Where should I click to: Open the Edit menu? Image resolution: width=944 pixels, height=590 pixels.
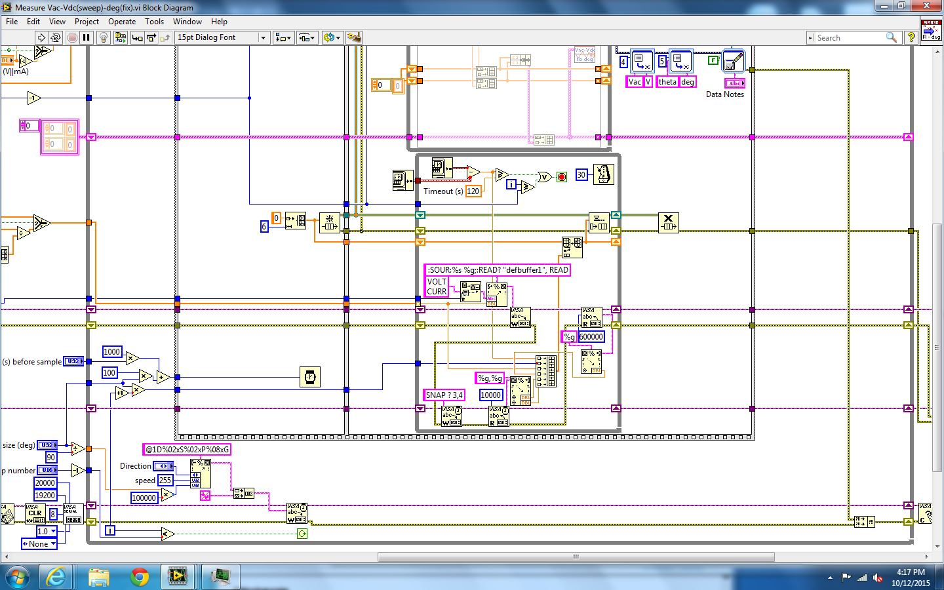[33, 22]
